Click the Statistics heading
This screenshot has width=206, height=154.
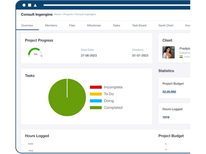166,71
